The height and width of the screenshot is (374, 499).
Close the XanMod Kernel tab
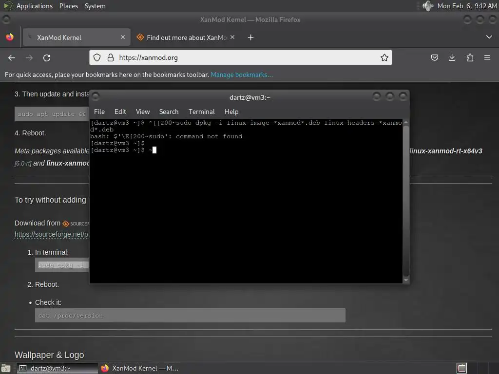[x=123, y=37]
